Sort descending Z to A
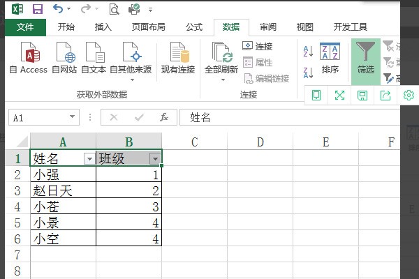This screenshot has width=419, height=279. coord(308,73)
